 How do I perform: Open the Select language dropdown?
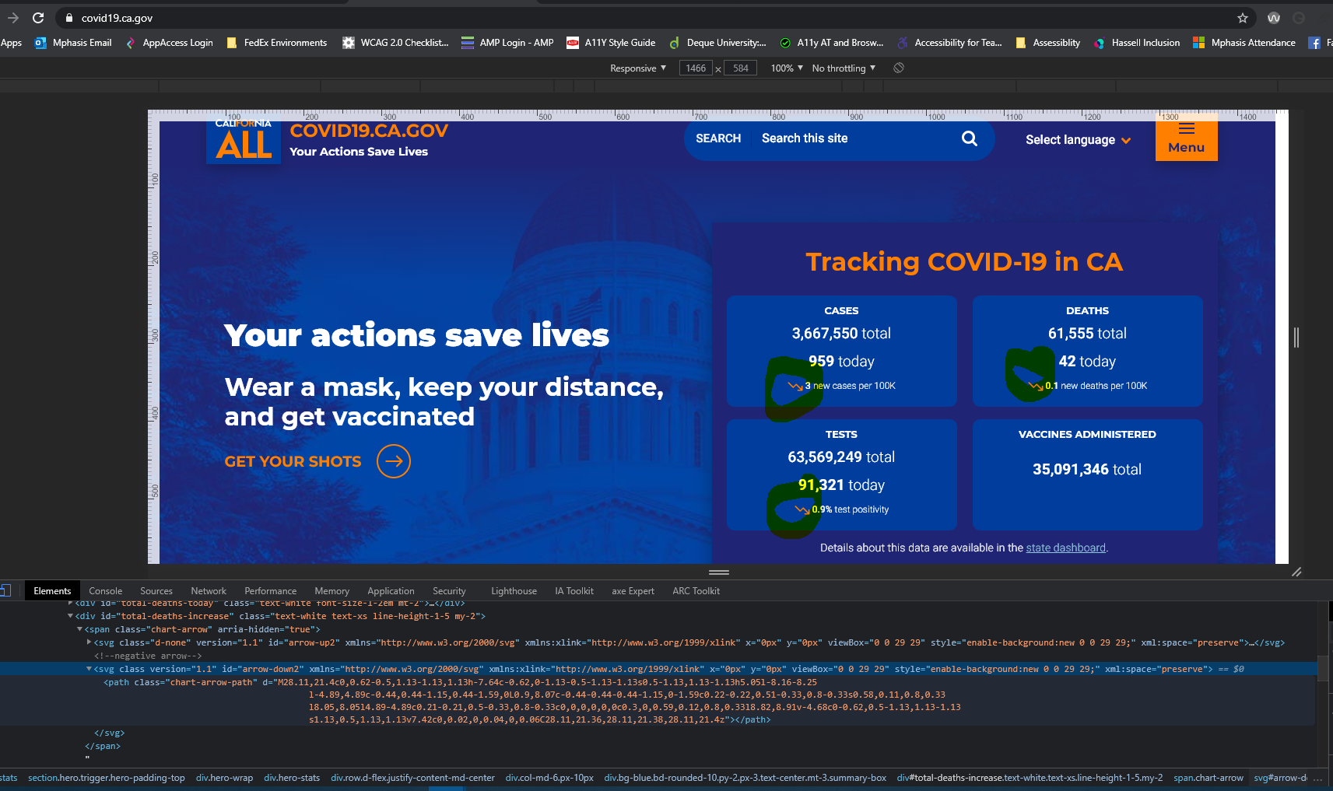[1078, 140]
